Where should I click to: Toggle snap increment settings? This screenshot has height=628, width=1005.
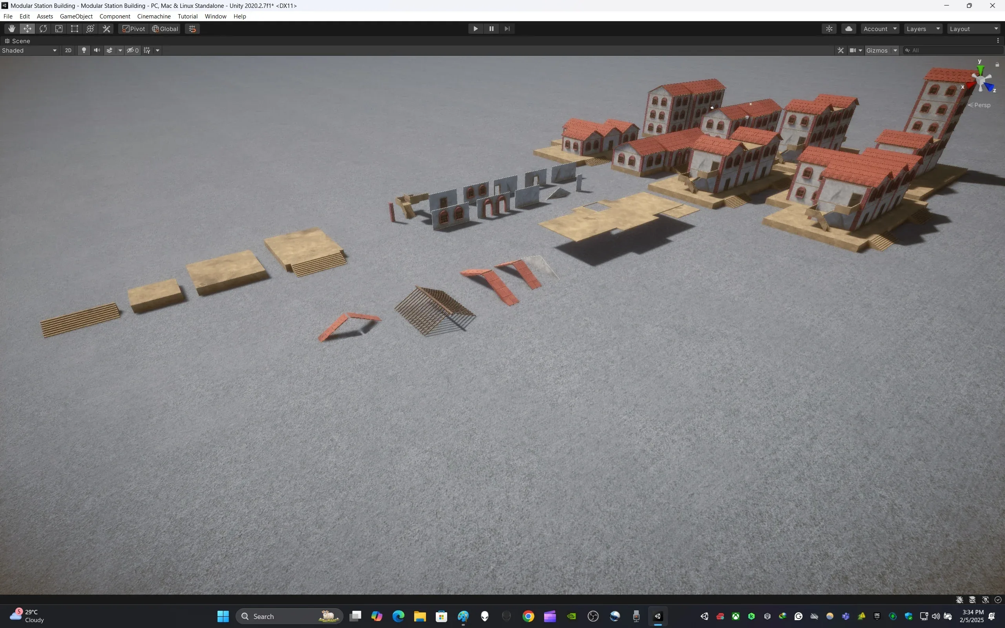[x=192, y=28]
